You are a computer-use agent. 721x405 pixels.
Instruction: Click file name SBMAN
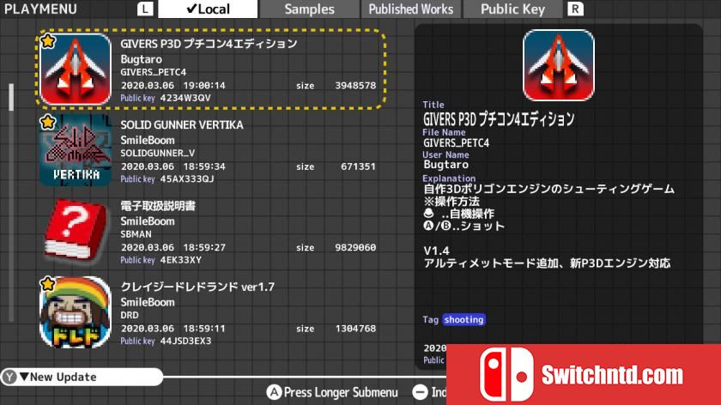(136, 234)
